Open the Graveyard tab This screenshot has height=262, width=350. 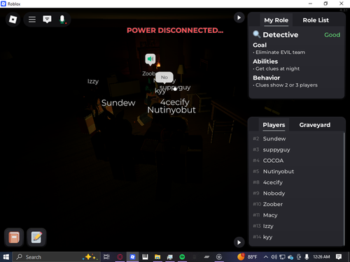(315, 125)
